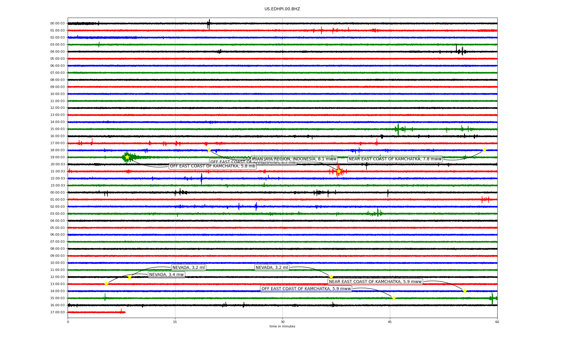Click the last 17:00:03 row label at bottom
The image size is (565, 353).
tap(57, 312)
